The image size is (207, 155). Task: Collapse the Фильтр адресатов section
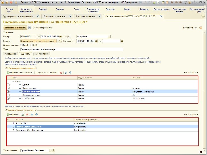point(5,68)
